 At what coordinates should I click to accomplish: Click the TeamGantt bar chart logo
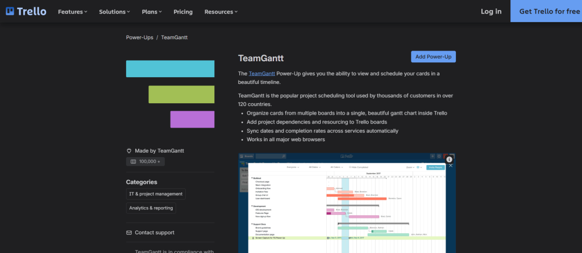[x=170, y=94]
